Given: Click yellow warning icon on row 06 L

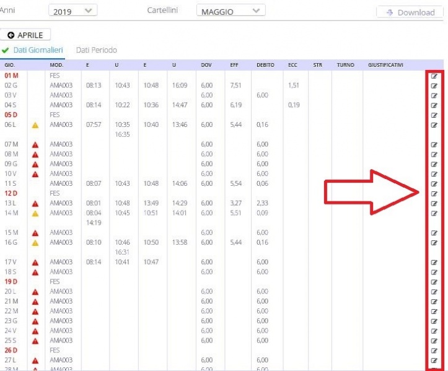Looking at the screenshot, I should 35,125.
